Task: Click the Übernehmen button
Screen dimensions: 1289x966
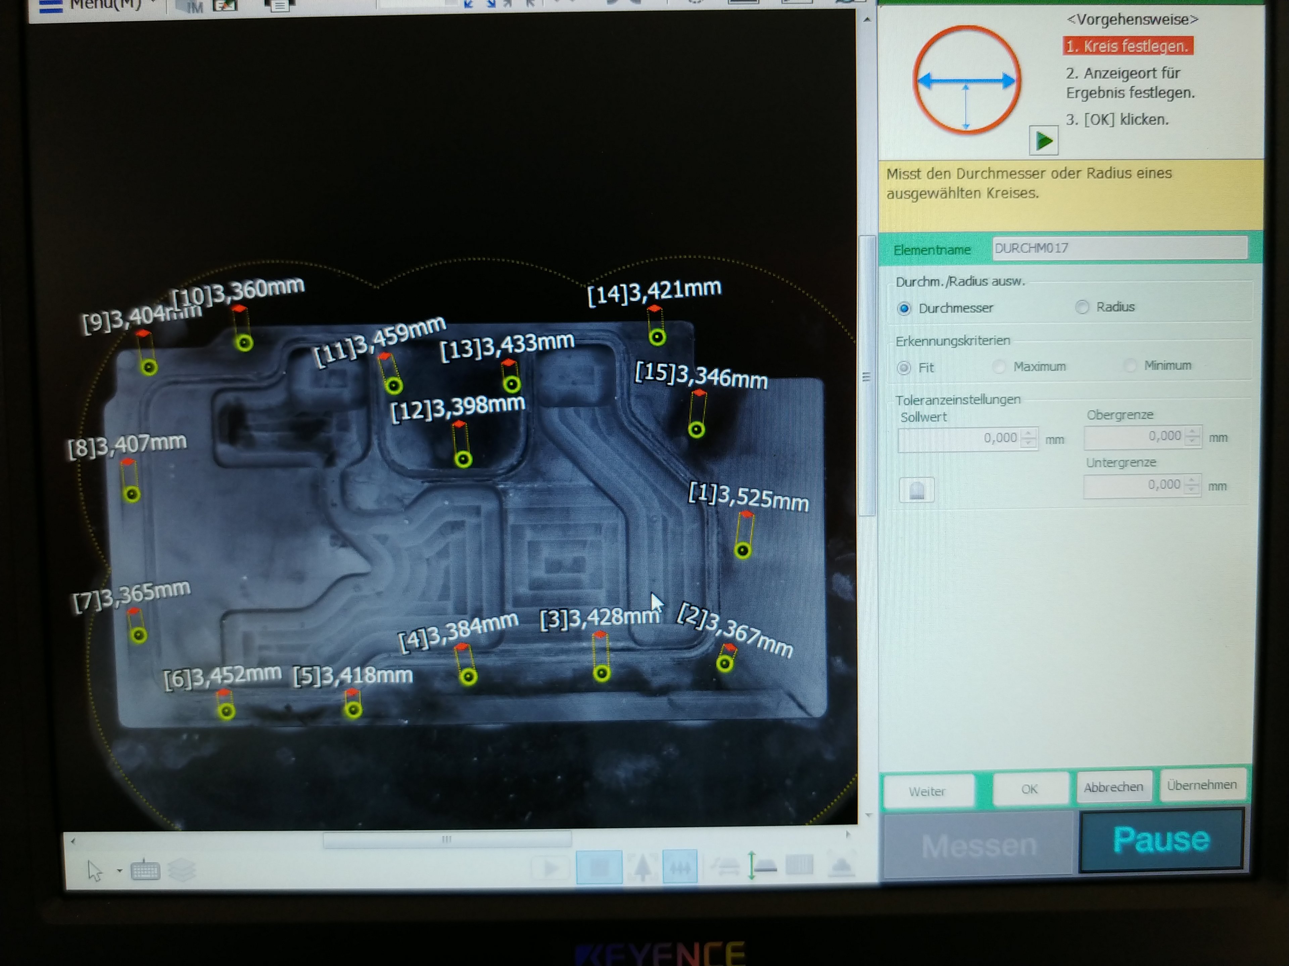Action: click(1202, 786)
